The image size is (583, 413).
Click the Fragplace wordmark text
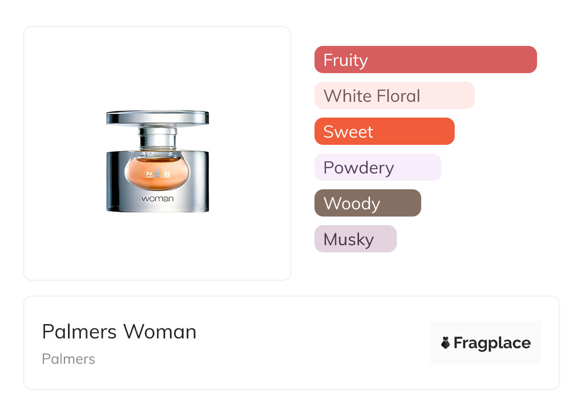pos(492,343)
